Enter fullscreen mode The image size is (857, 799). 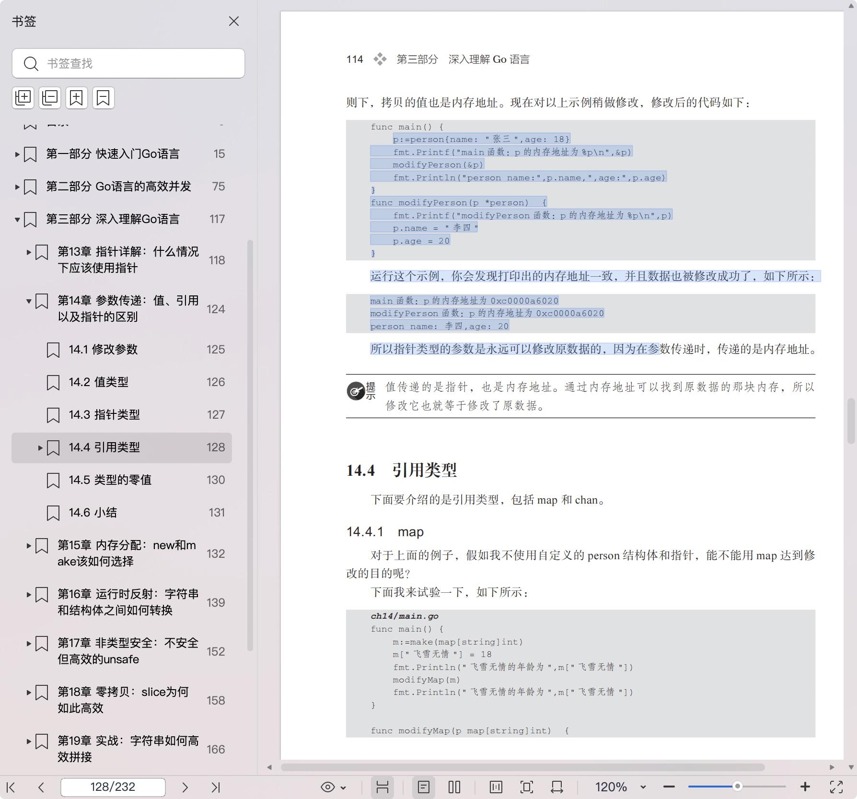(x=836, y=787)
